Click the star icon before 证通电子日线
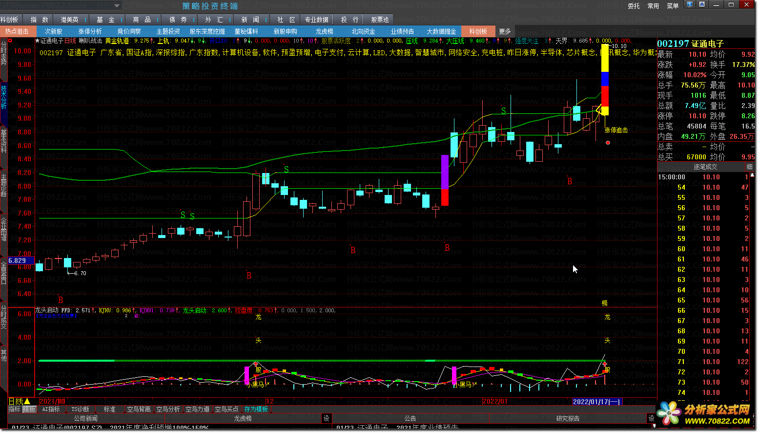759x433 pixels. click(37, 41)
